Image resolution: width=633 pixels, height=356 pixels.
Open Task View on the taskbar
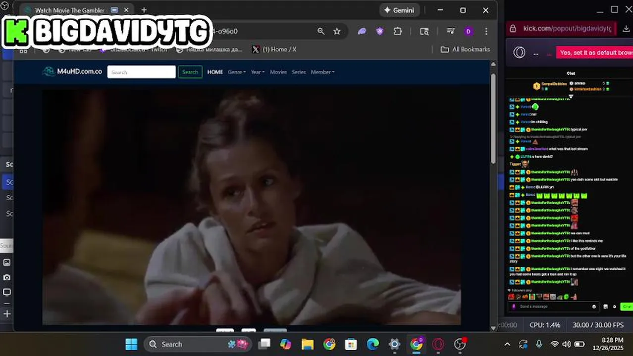(264, 344)
